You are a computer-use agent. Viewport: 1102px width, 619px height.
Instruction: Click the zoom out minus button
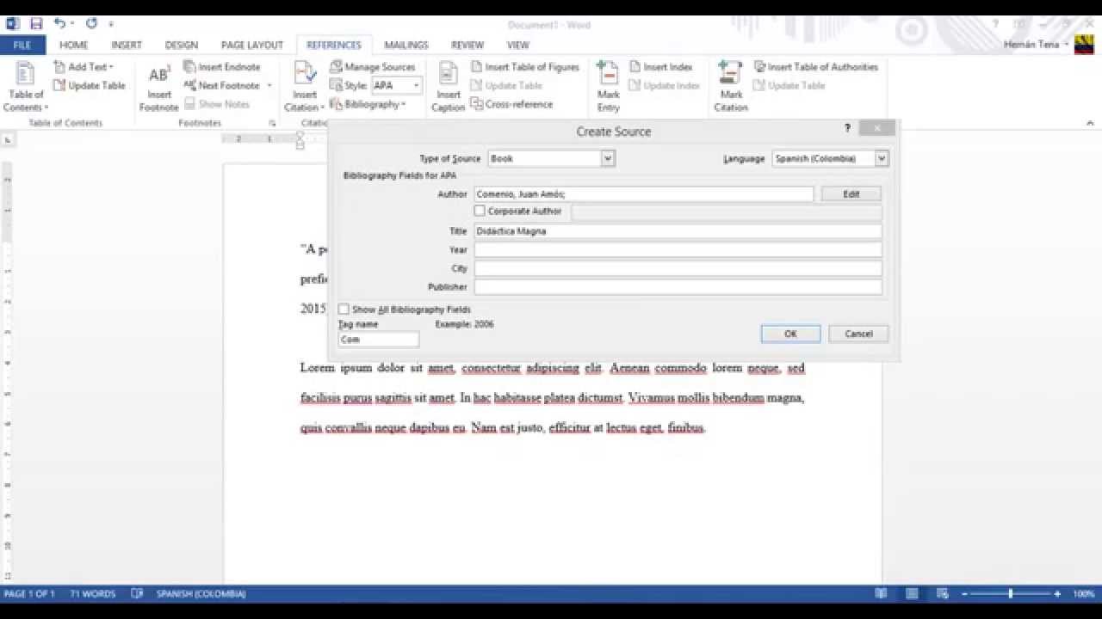[x=964, y=593]
